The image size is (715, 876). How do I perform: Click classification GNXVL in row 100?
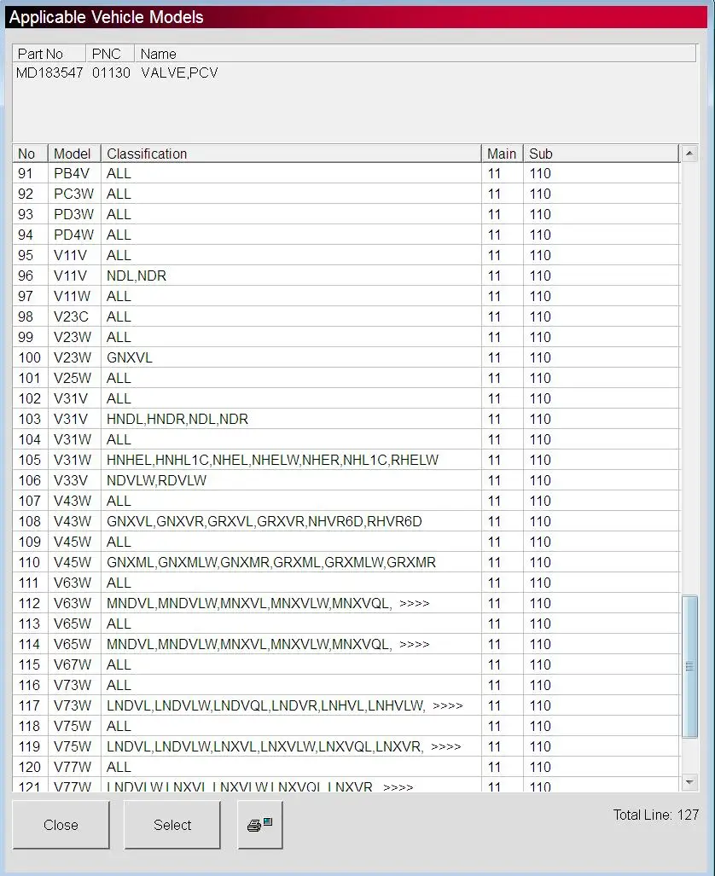[x=129, y=358]
